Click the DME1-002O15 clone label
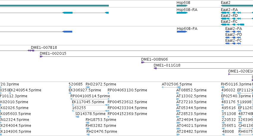The image size is (253, 136). click(53, 54)
